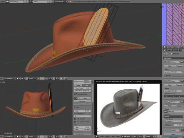Adjust the Mean Crease value field
The width and height of the screenshot is (184, 138).
click(82, 88)
